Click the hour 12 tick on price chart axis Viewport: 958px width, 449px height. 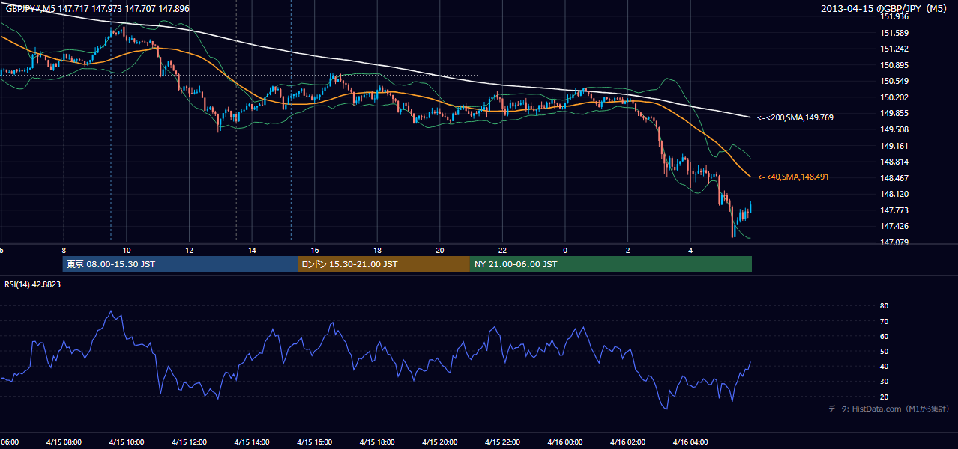click(x=189, y=250)
